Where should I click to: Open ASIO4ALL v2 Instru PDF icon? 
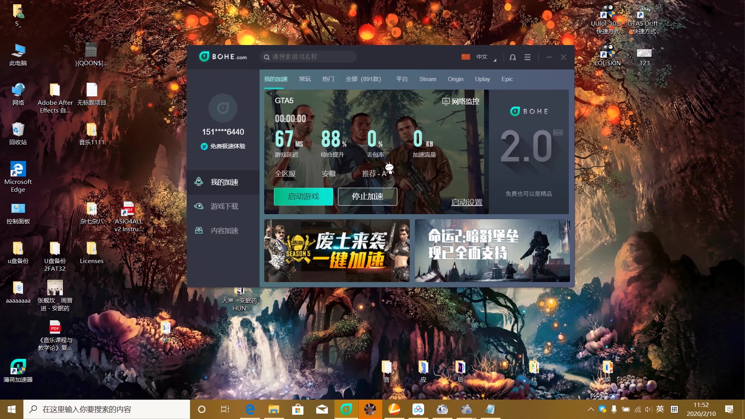tap(128, 217)
